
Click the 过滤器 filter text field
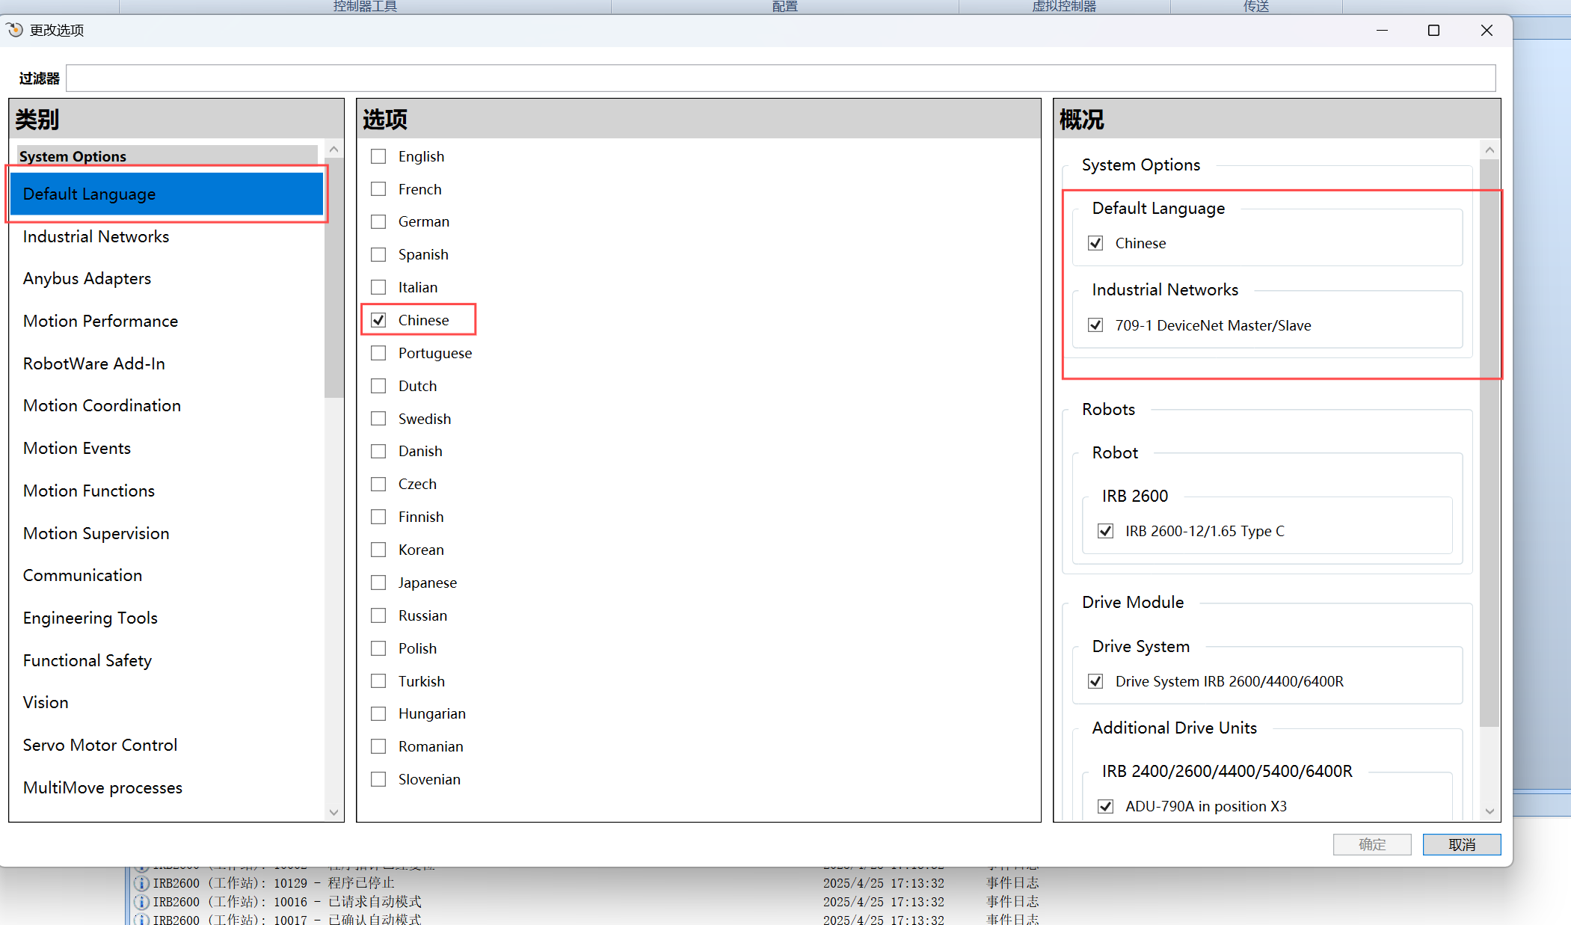tap(780, 78)
